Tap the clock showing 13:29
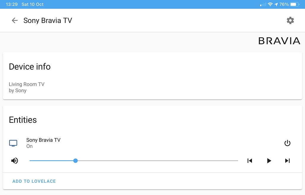The height and width of the screenshot is (195, 305). click(11, 4)
